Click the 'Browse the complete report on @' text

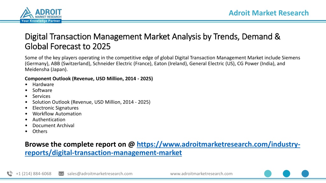[80, 144]
